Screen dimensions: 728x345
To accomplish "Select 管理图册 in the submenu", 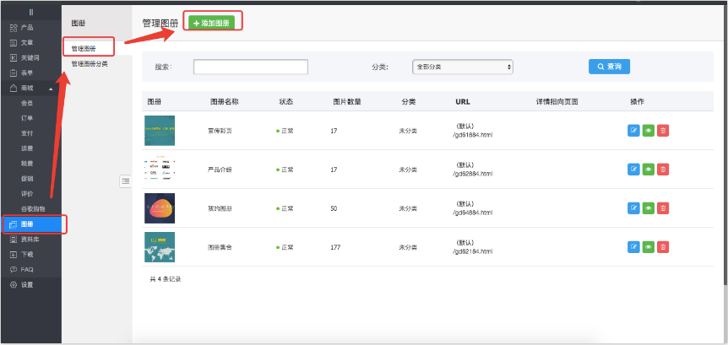I will (x=84, y=49).
